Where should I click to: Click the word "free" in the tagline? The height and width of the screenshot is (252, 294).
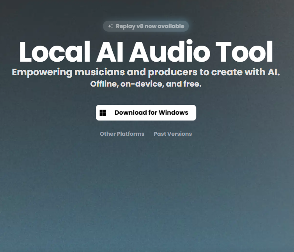pos(193,84)
